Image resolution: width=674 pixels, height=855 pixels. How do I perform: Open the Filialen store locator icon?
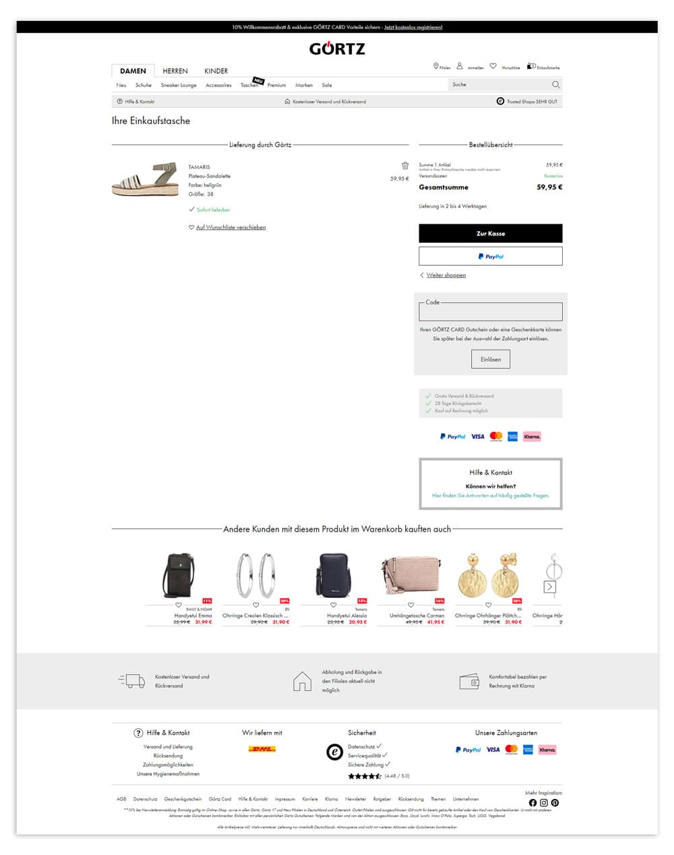point(436,66)
